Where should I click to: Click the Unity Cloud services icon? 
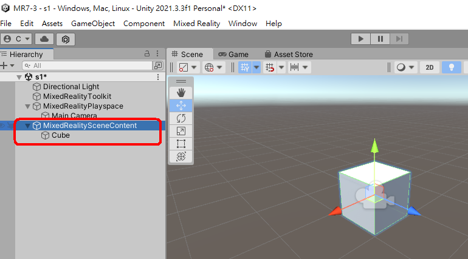[x=44, y=39]
